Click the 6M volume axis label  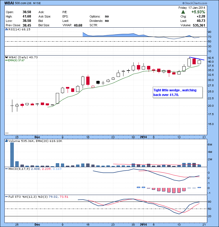210,145
